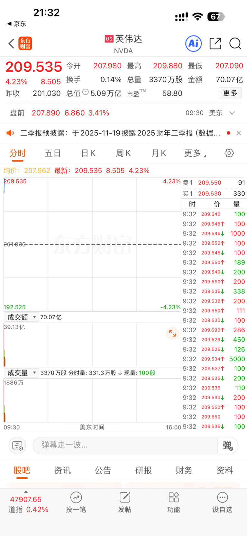Open search magnifier icon

point(235,43)
